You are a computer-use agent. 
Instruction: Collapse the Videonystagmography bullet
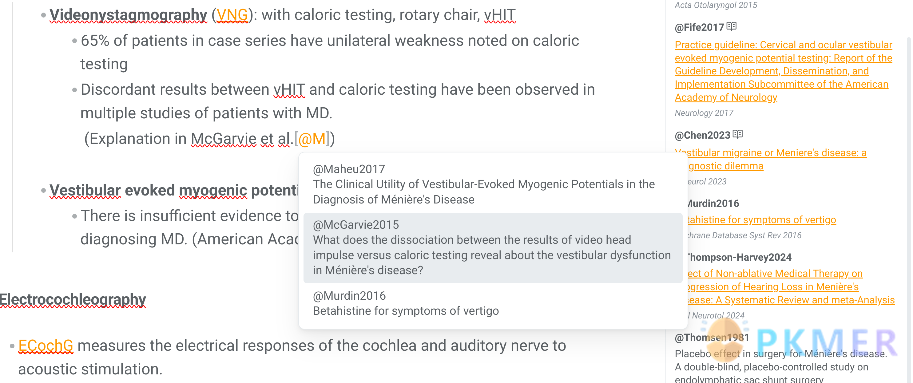tap(43, 15)
